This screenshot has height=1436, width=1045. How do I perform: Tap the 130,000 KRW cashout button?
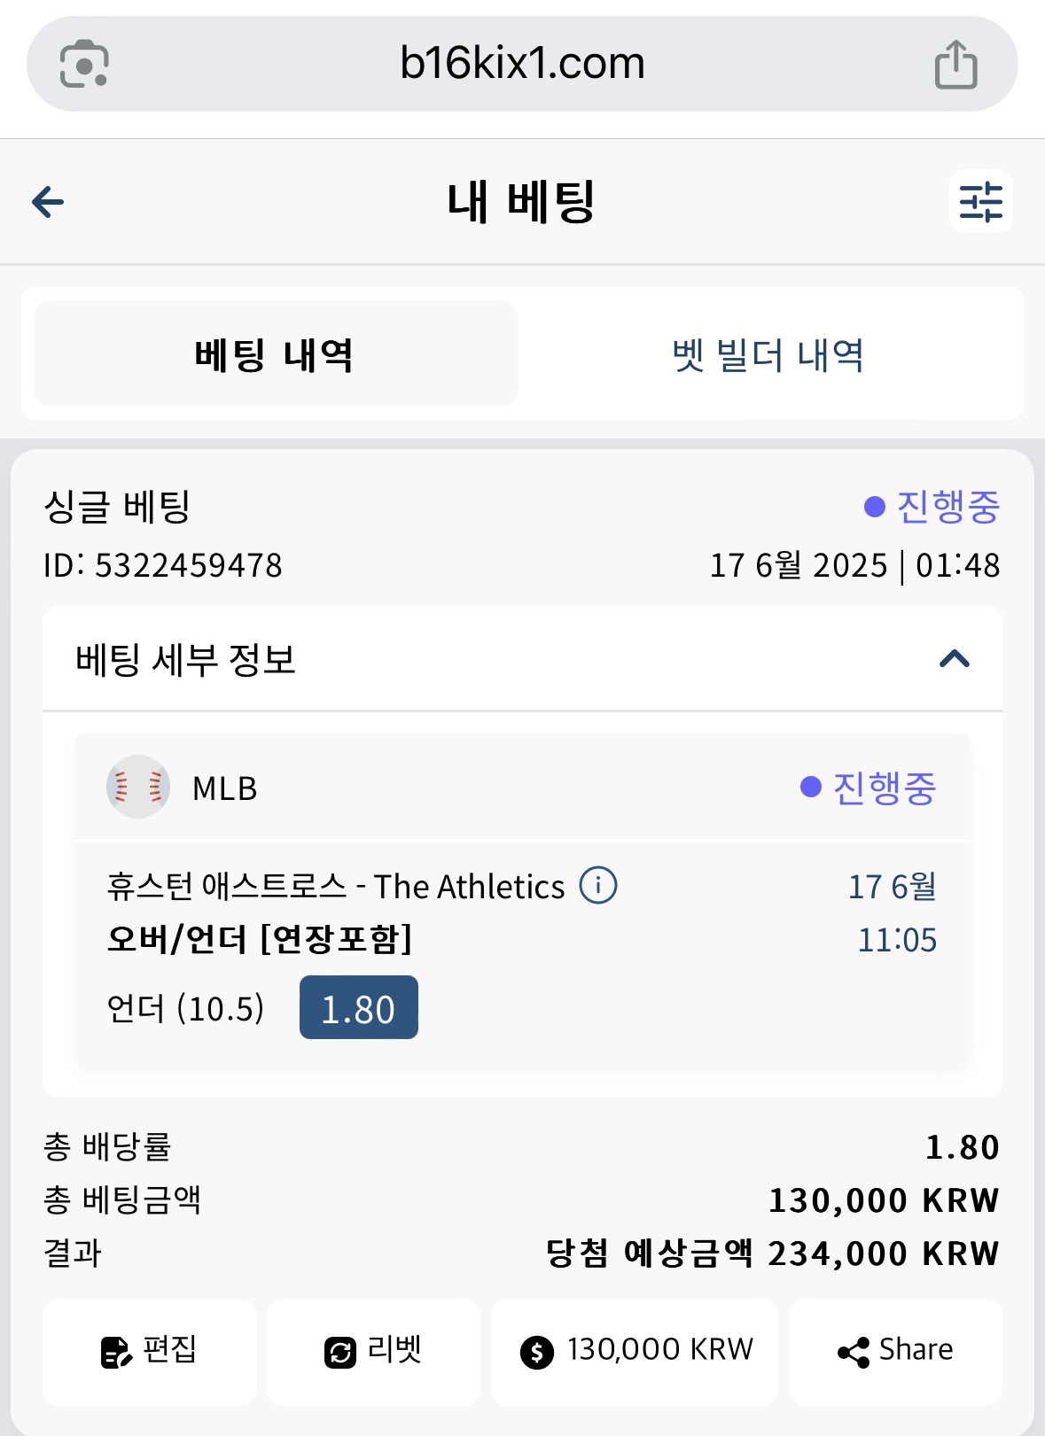click(x=635, y=1352)
